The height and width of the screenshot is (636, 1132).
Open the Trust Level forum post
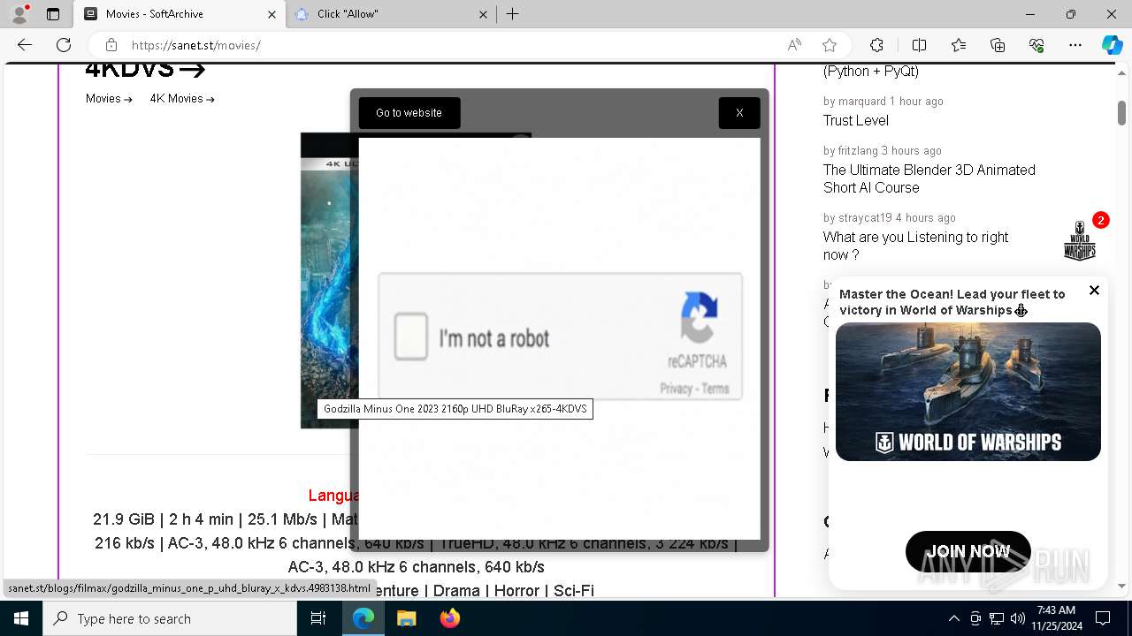[x=856, y=120]
